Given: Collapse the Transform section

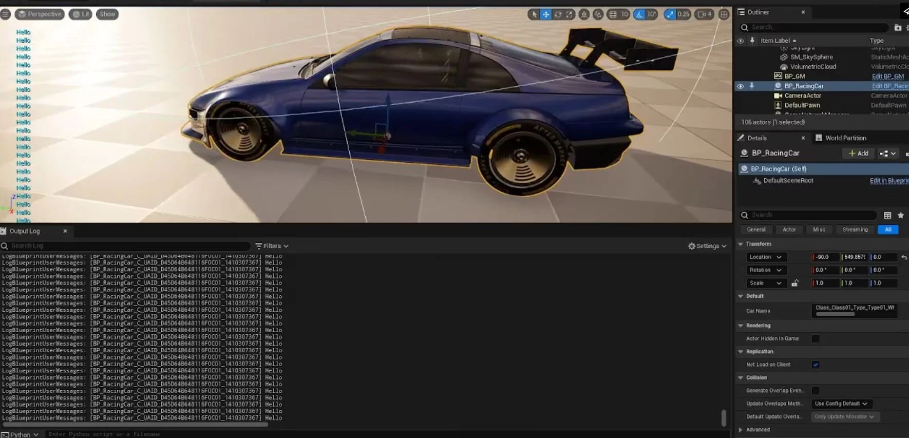Looking at the screenshot, I should coord(741,244).
